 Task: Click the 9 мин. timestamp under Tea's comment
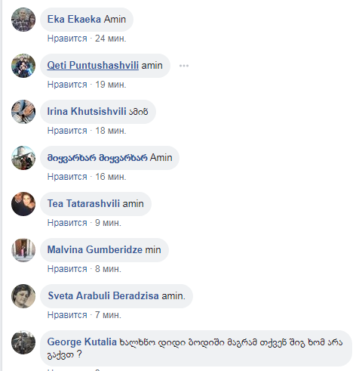coord(108,223)
